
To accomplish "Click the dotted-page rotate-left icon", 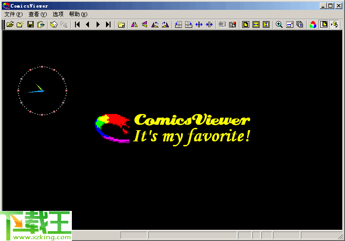I will (x=178, y=24).
